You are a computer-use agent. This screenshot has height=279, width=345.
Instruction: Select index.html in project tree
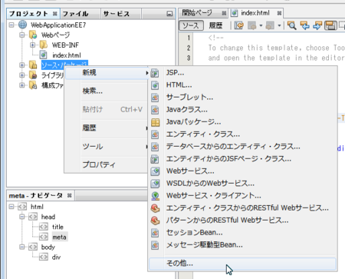click(x=67, y=55)
